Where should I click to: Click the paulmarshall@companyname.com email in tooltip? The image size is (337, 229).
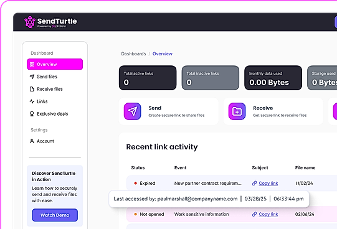tap(197, 199)
